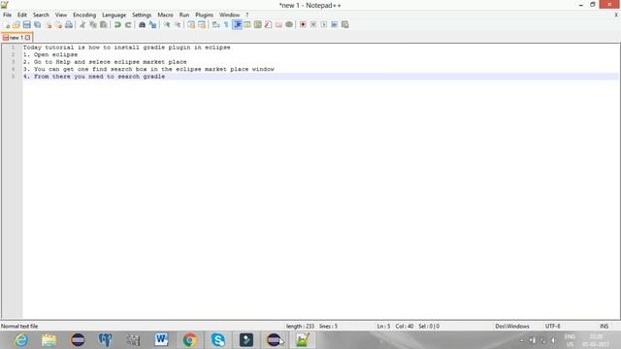Switch to Notepad++ taskbar button
Image resolution: width=621 pixels, height=349 pixels.
tap(302, 340)
